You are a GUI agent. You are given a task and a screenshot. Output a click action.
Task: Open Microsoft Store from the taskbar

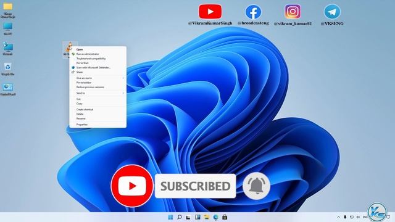225,217
